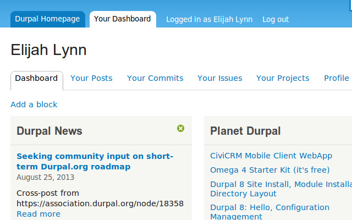352x220 pixels.
Task: Open CiviCRM Mobile Client WebApp link
Action: (271, 156)
